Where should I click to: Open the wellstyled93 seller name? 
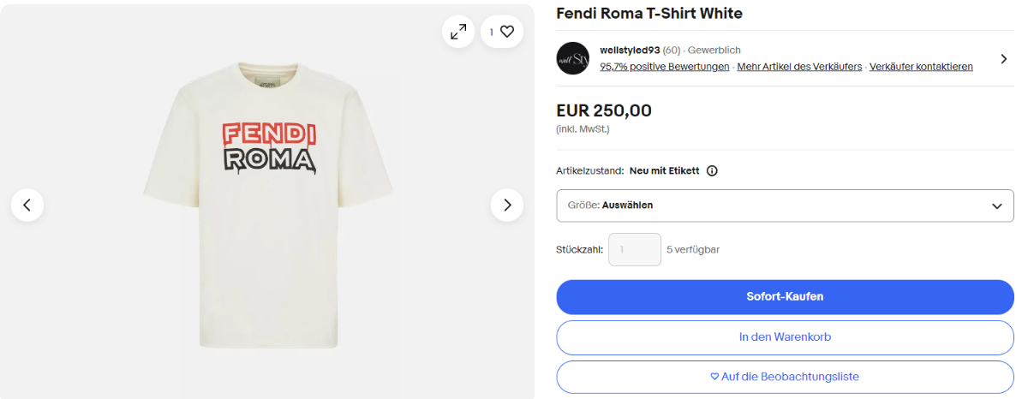tap(630, 51)
